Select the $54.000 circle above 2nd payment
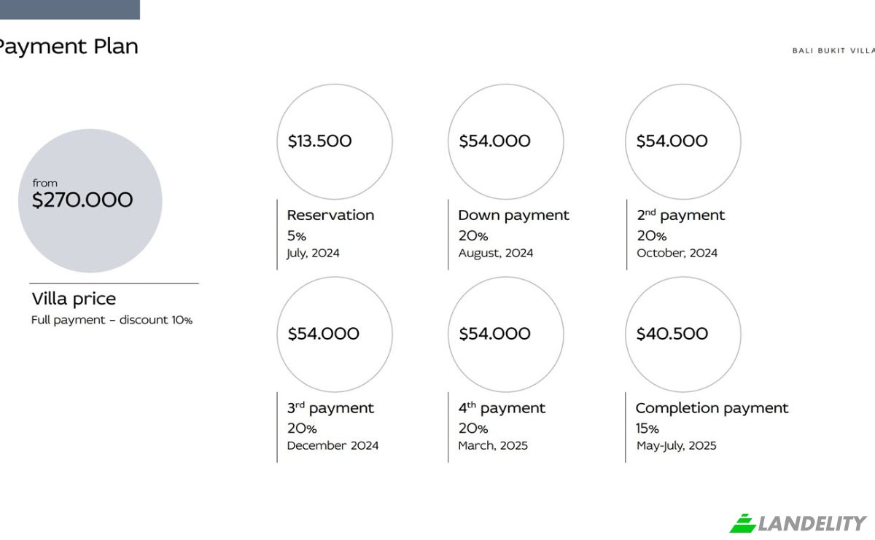875x540 pixels. tap(683, 141)
